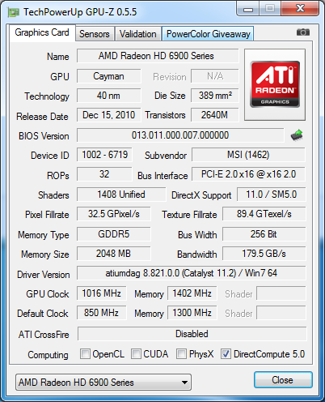Click the camera screenshot icon
The height and width of the screenshot is (402, 325).
303,32
